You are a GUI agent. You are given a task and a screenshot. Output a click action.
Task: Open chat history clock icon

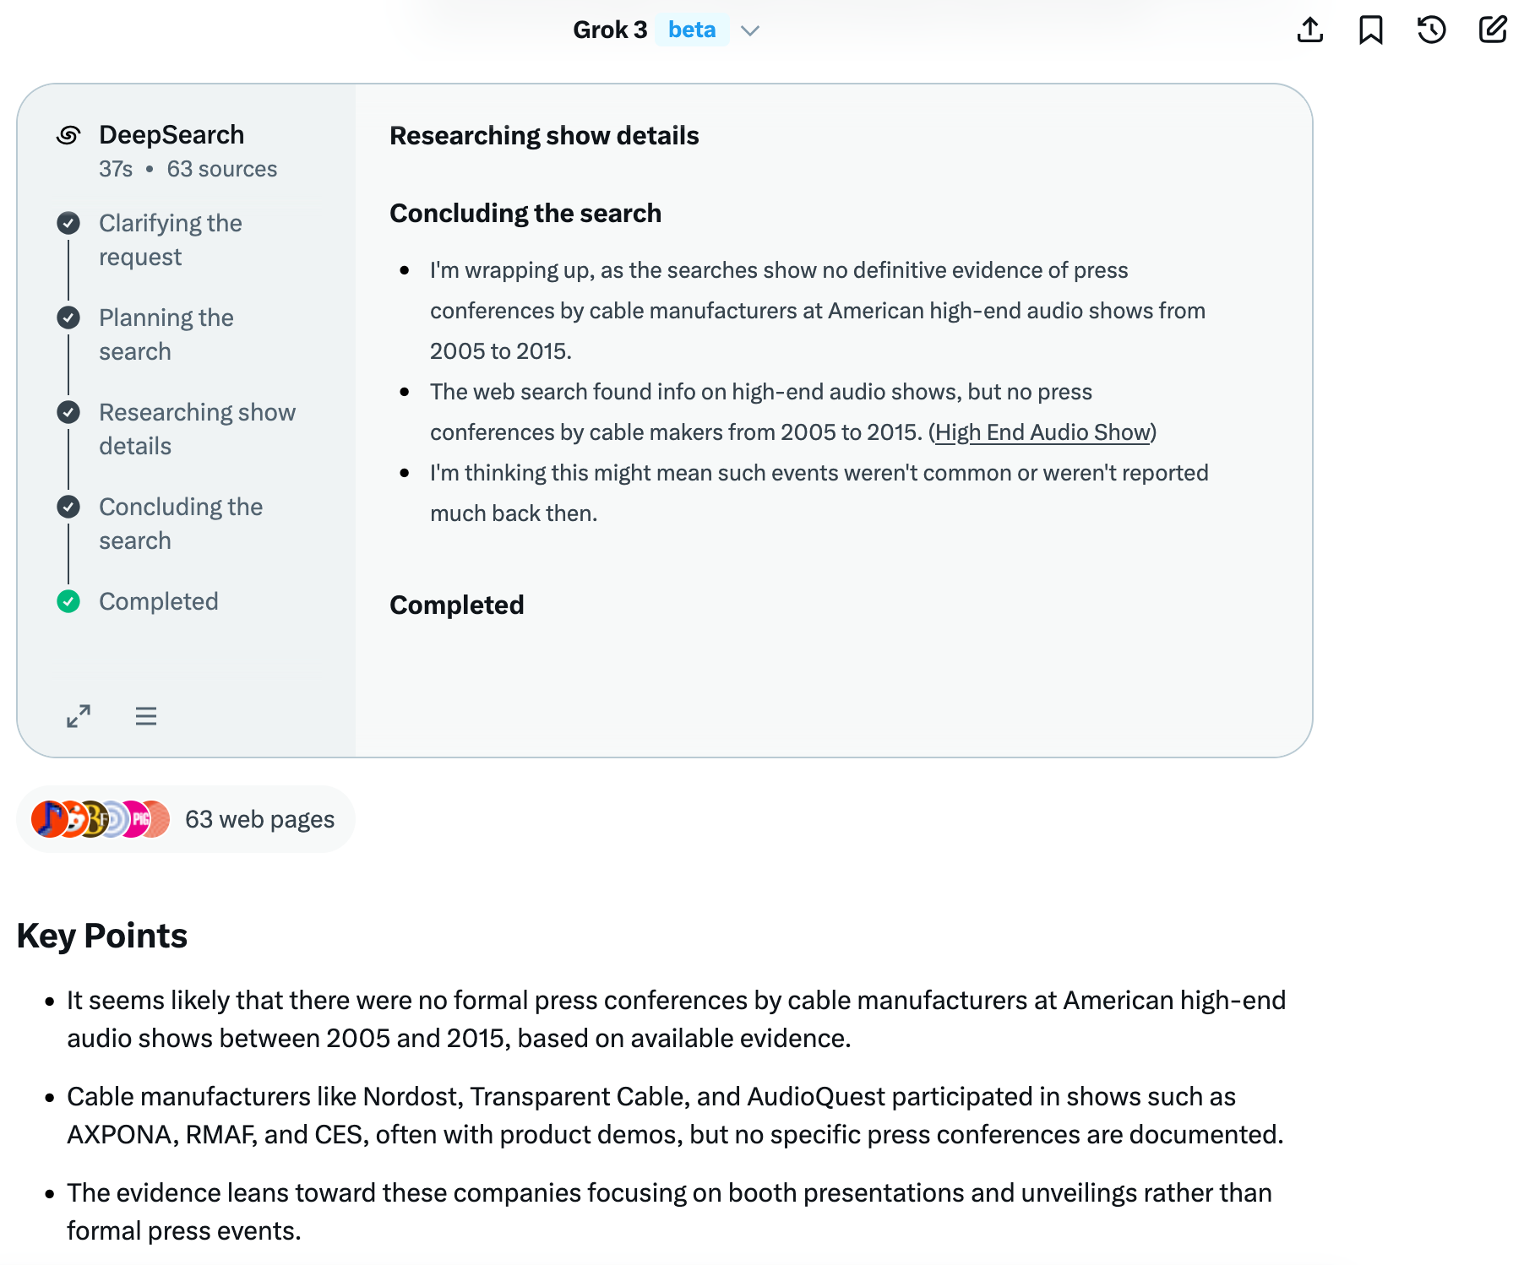click(1431, 30)
